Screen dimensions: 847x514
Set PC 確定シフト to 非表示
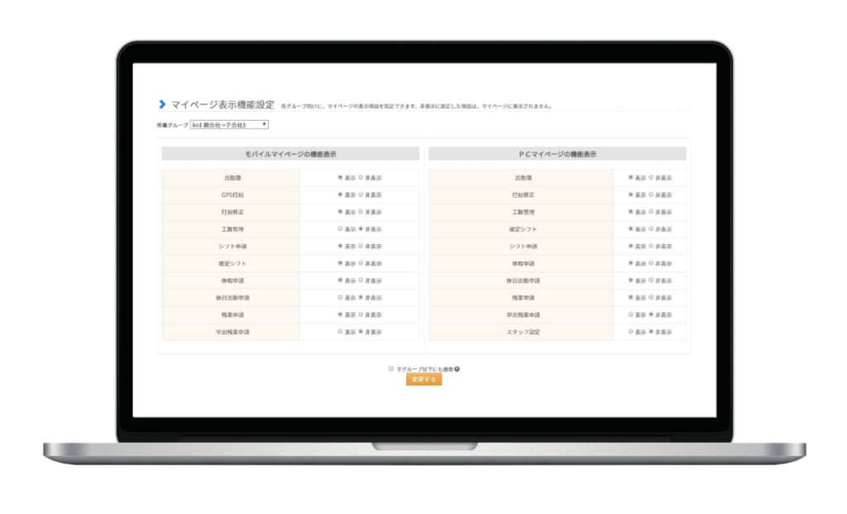pos(652,229)
